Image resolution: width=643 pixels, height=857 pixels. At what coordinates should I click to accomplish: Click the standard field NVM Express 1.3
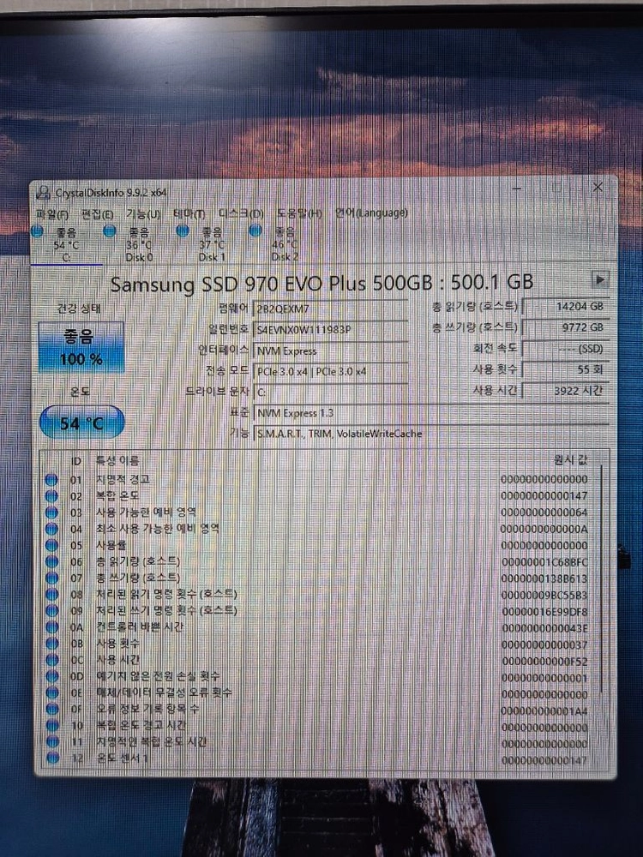pyautogui.click(x=431, y=413)
